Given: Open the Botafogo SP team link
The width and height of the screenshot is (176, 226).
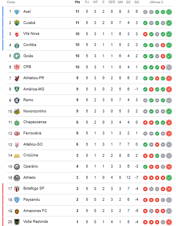Looking at the screenshot, I should point(34,188).
